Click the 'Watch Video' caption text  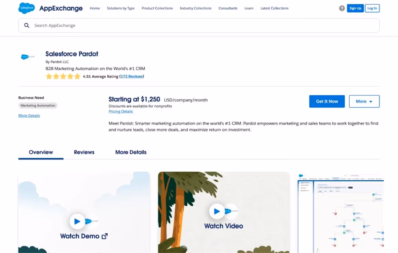coord(224,226)
